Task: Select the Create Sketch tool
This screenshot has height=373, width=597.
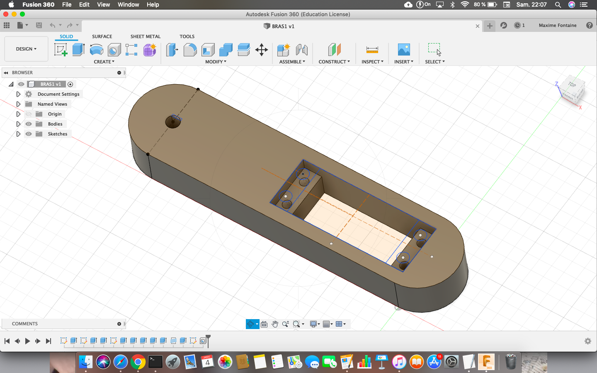Action: tap(61, 50)
